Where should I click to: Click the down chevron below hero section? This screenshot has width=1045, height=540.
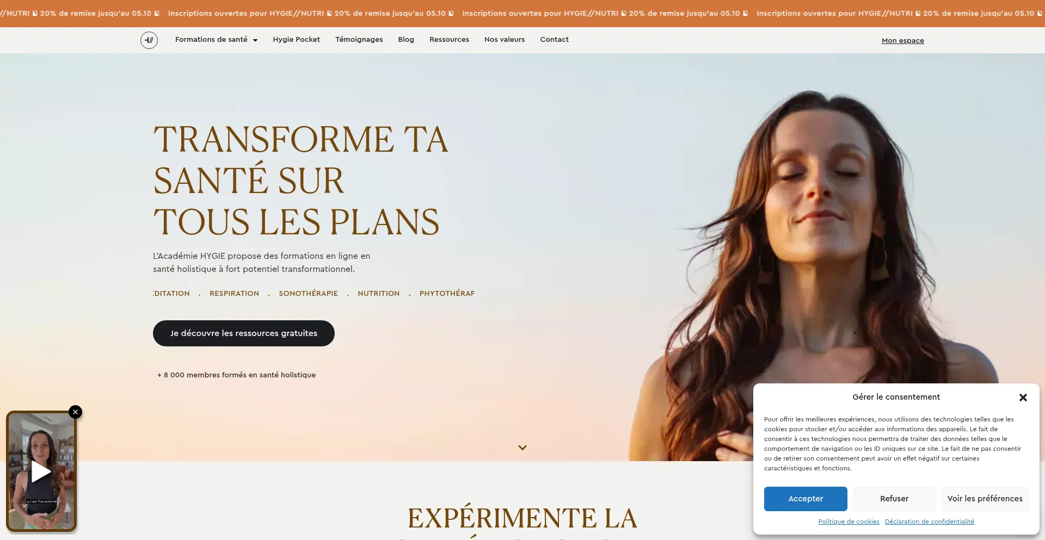tap(522, 448)
